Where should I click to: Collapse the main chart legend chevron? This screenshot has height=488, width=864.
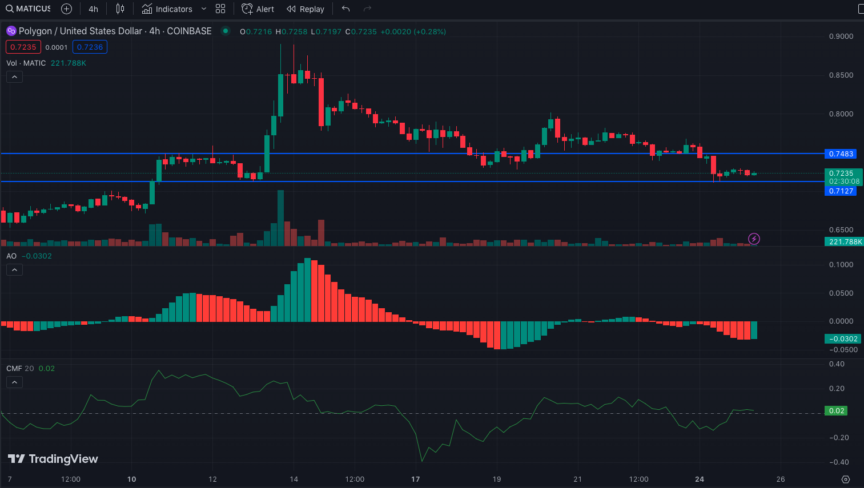(14, 76)
